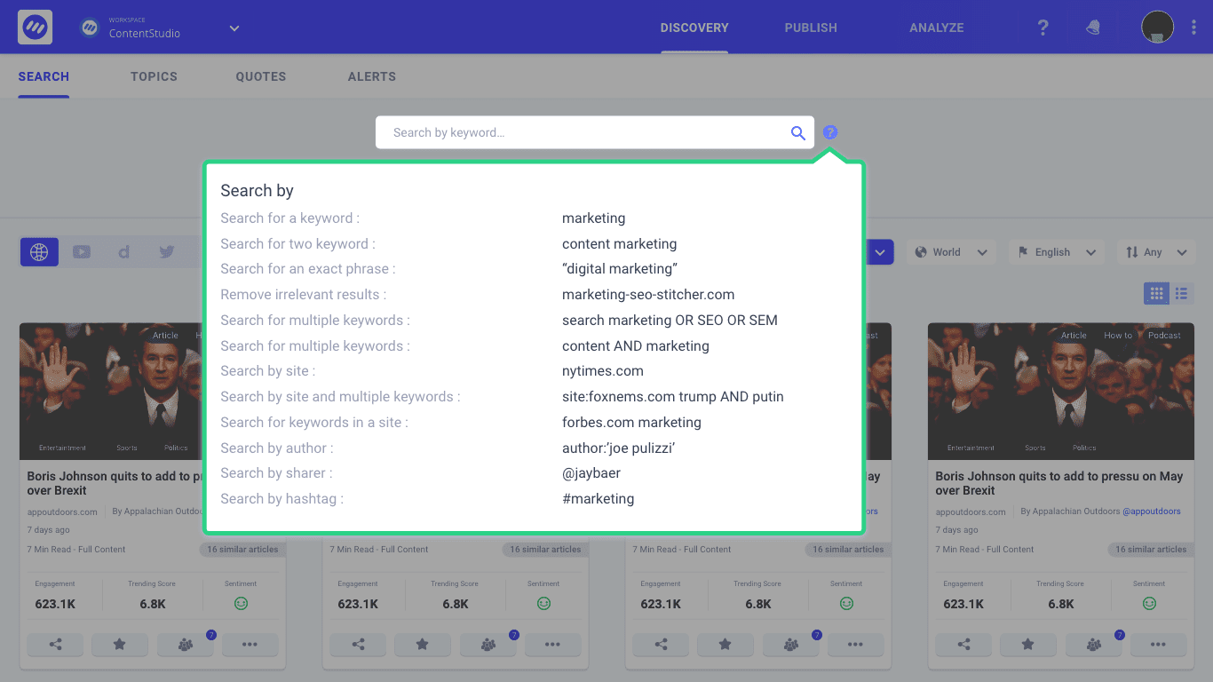The image size is (1213, 682).
Task: Open the vertical three-dot menu beside avatar
Action: coord(1193,28)
